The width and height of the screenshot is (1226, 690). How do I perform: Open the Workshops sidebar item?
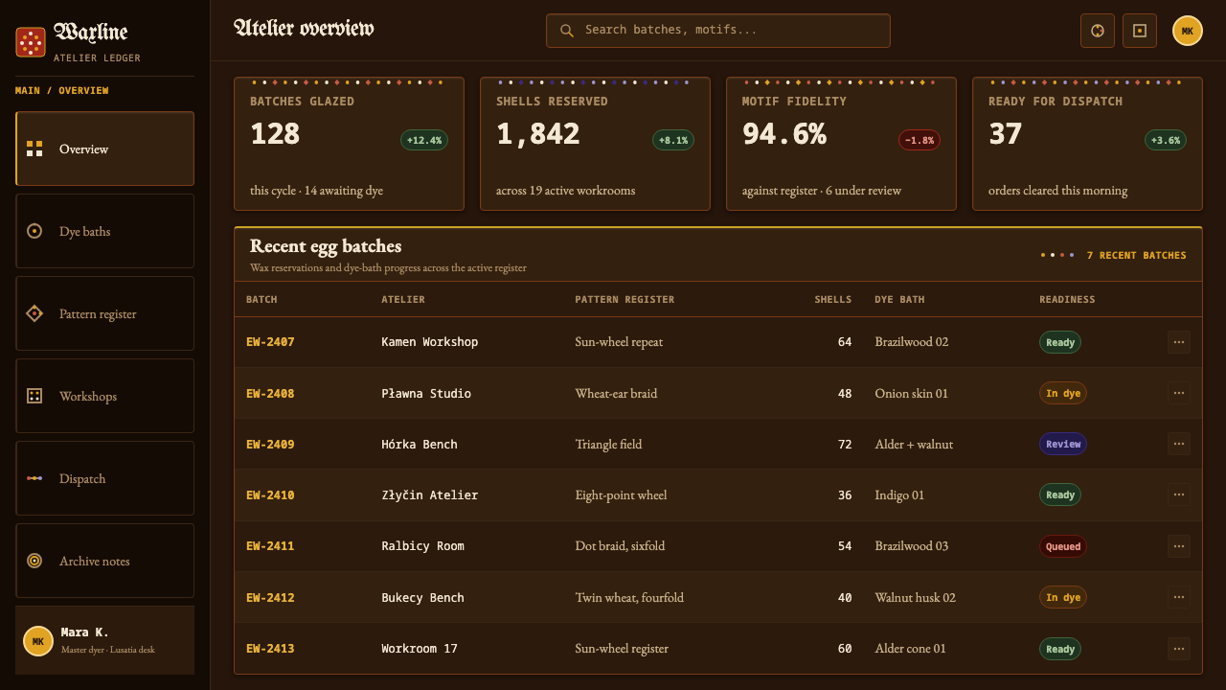tap(104, 396)
